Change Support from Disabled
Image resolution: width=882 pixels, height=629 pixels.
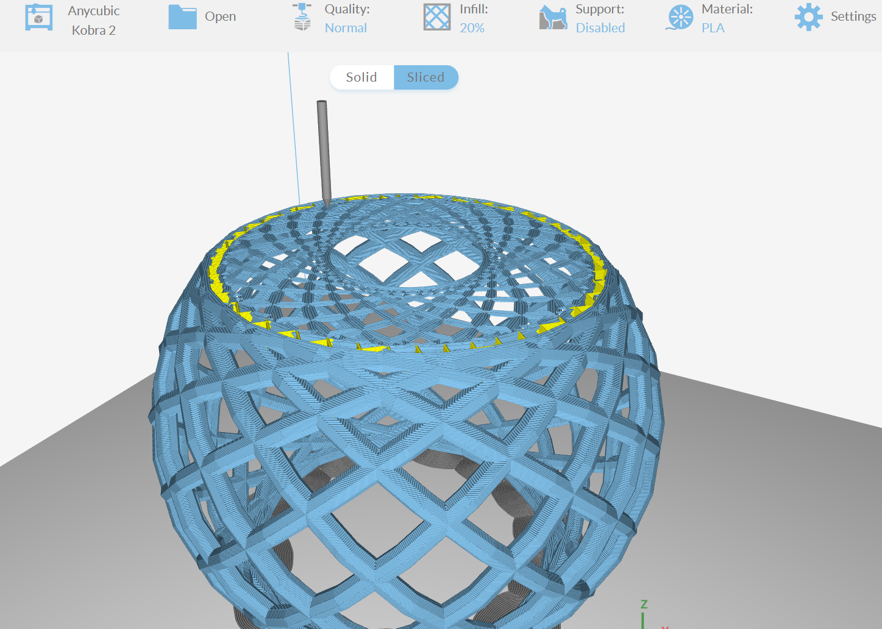click(x=600, y=28)
